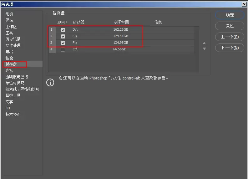Click the info icon beside the hint text
This screenshot has width=248, height=179.
[50, 83]
